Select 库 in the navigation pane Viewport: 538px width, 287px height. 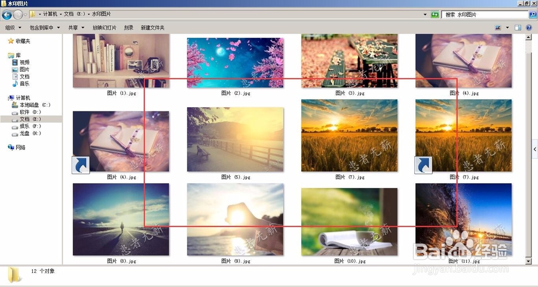point(15,55)
